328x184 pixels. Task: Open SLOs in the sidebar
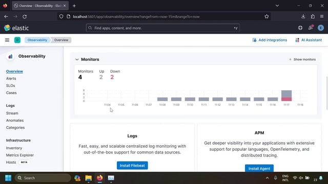tap(10, 85)
